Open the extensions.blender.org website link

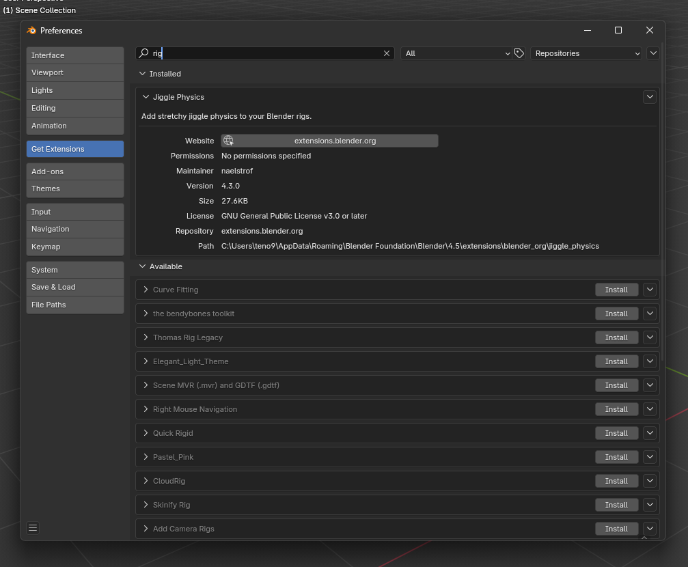click(x=335, y=141)
